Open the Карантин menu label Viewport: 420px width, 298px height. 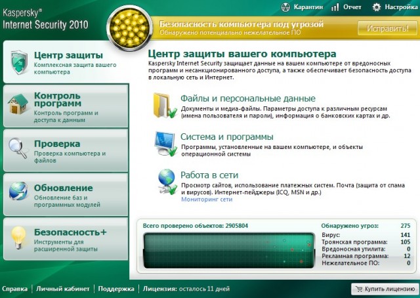(x=308, y=7)
